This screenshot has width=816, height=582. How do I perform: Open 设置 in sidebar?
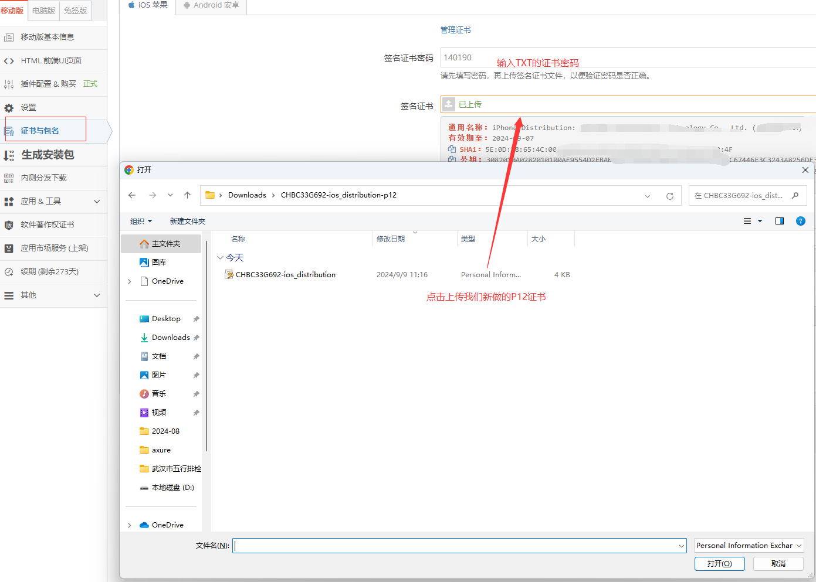53,107
